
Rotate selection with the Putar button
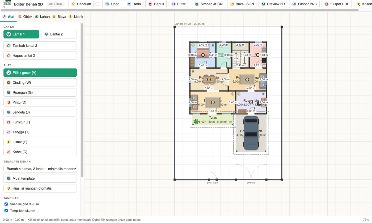tap(178, 4)
